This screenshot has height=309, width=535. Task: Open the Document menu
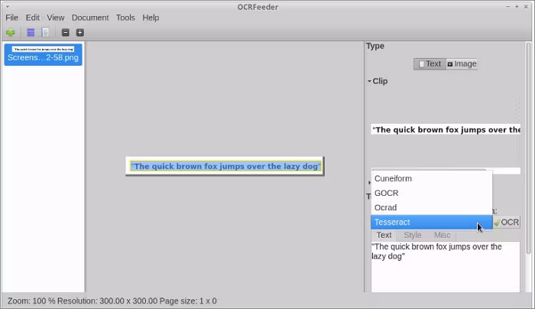[x=90, y=18]
